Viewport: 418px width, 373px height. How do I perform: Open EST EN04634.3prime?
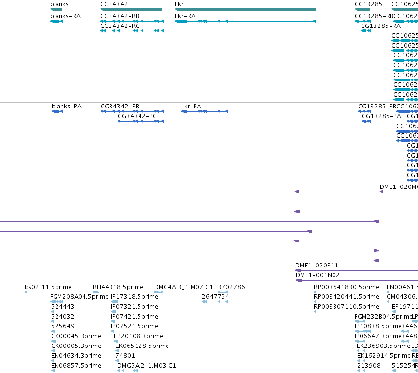coord(53,361)
